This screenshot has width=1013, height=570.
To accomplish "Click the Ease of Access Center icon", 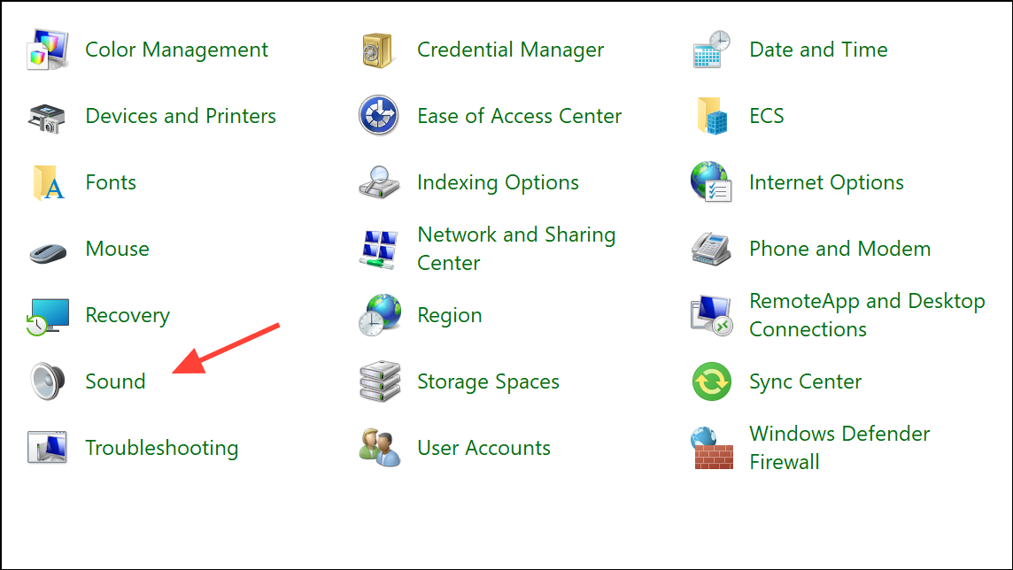I will tap(380, 116).
